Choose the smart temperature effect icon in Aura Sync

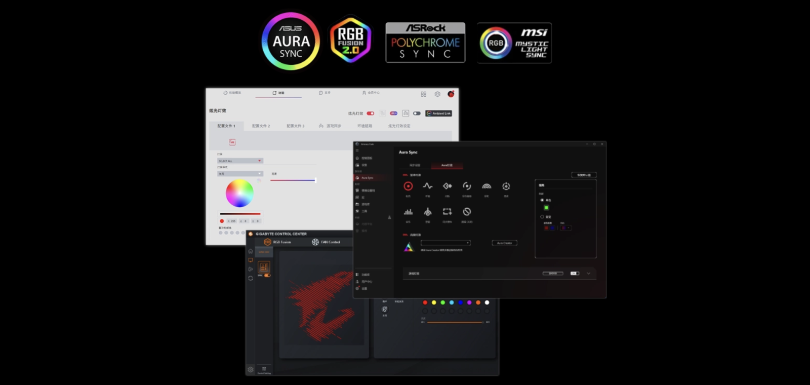point(428,212)
